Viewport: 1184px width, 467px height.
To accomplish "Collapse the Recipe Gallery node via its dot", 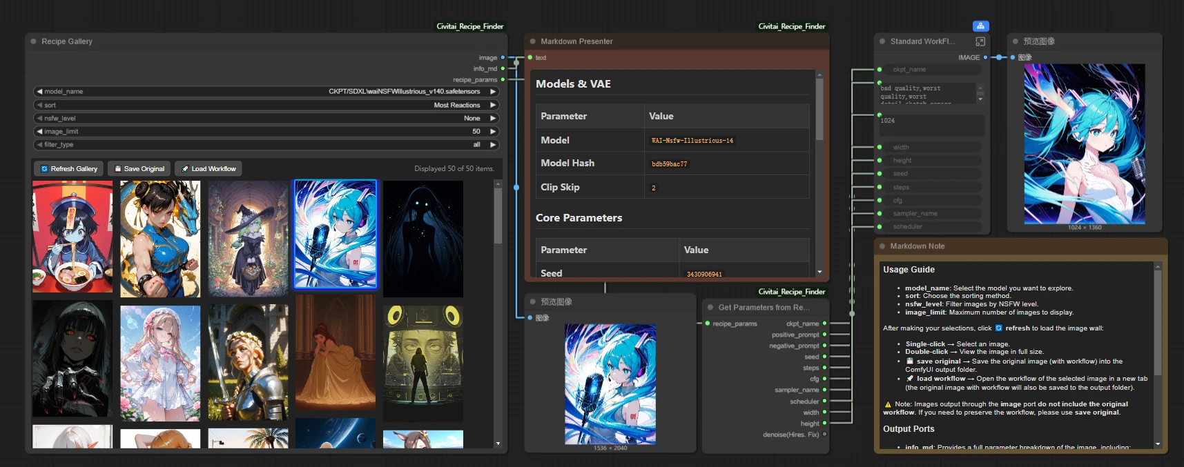I will tap(33, 41).
